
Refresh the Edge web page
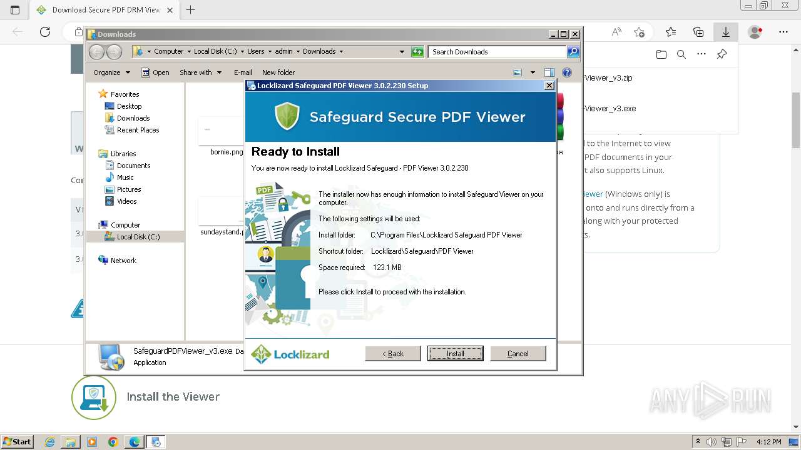[45, 32]
